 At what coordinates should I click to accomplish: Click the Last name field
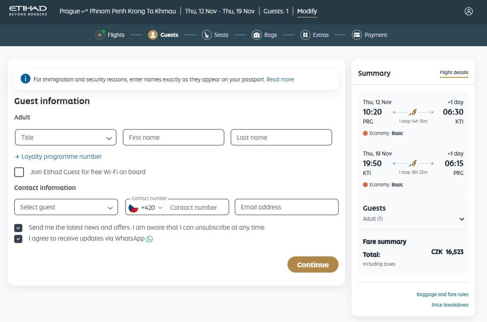tap(281, 137)
